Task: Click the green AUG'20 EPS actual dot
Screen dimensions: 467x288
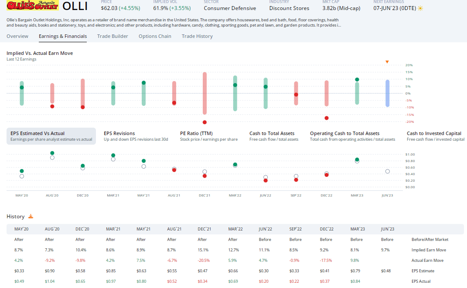Action: point(52,153)
